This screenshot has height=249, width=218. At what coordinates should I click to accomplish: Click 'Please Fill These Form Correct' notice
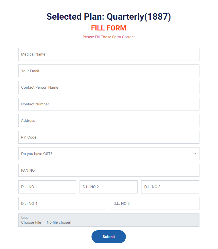109,37
